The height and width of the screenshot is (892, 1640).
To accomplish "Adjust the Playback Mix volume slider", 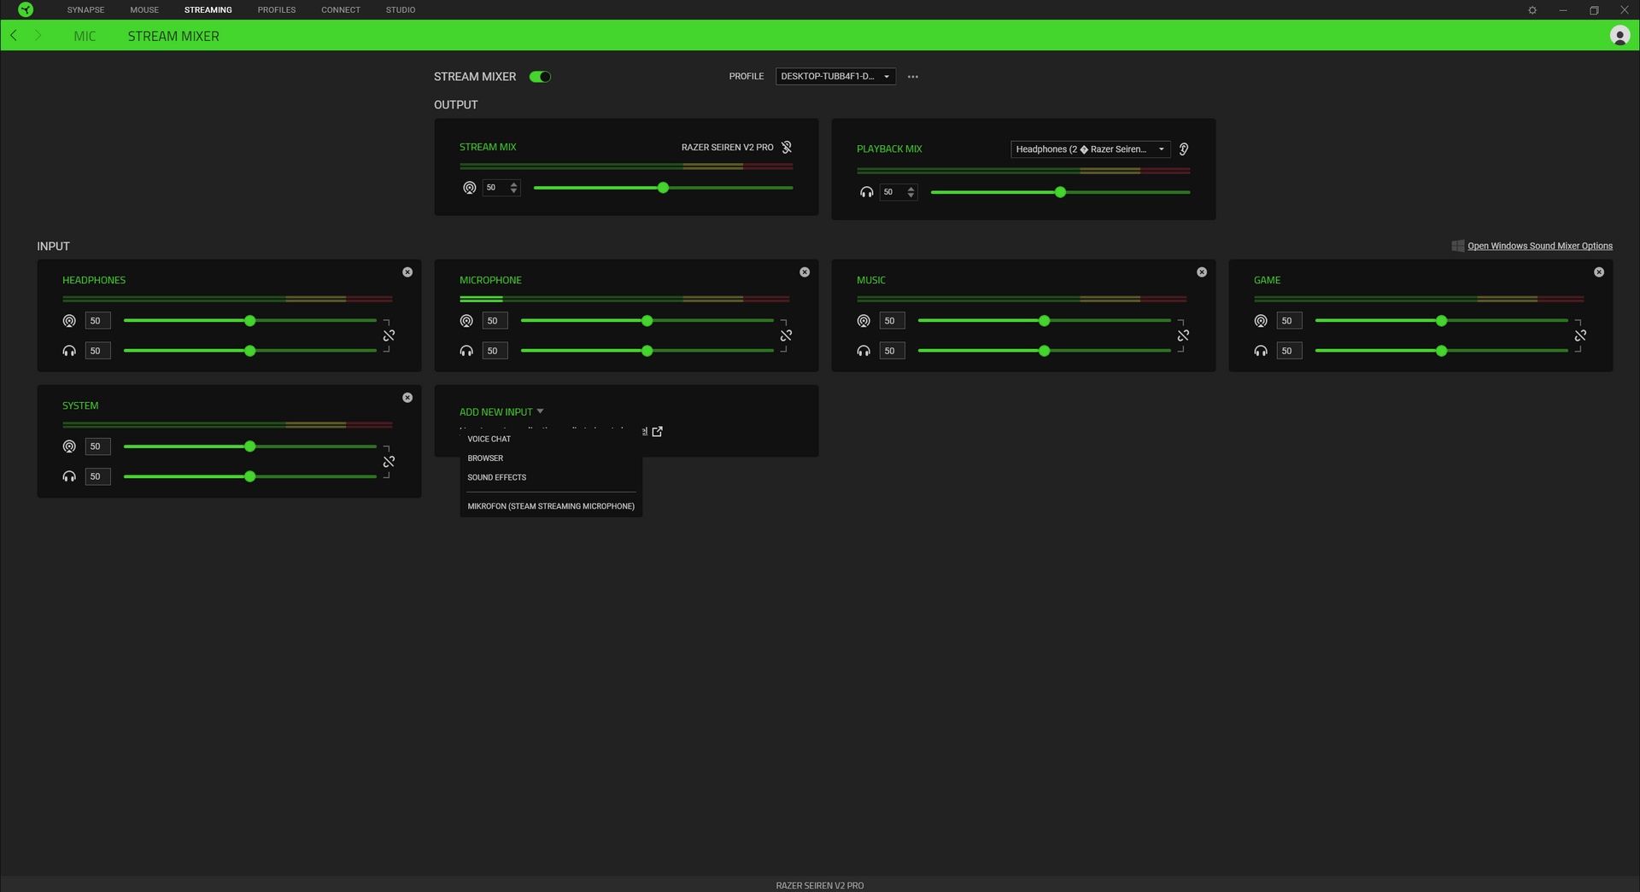I will click(1060, 192).
